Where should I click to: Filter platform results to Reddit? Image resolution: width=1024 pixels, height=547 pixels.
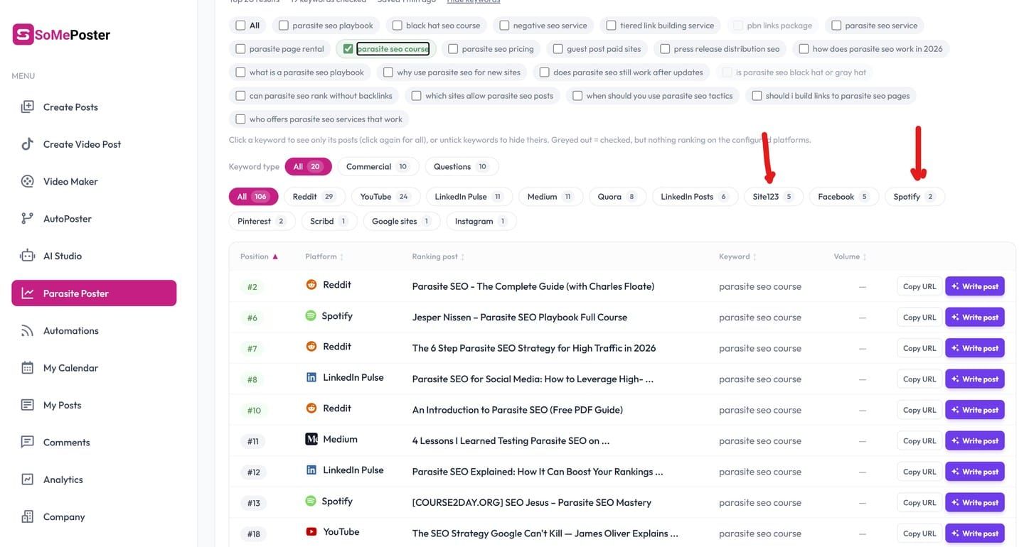[314, 197]
